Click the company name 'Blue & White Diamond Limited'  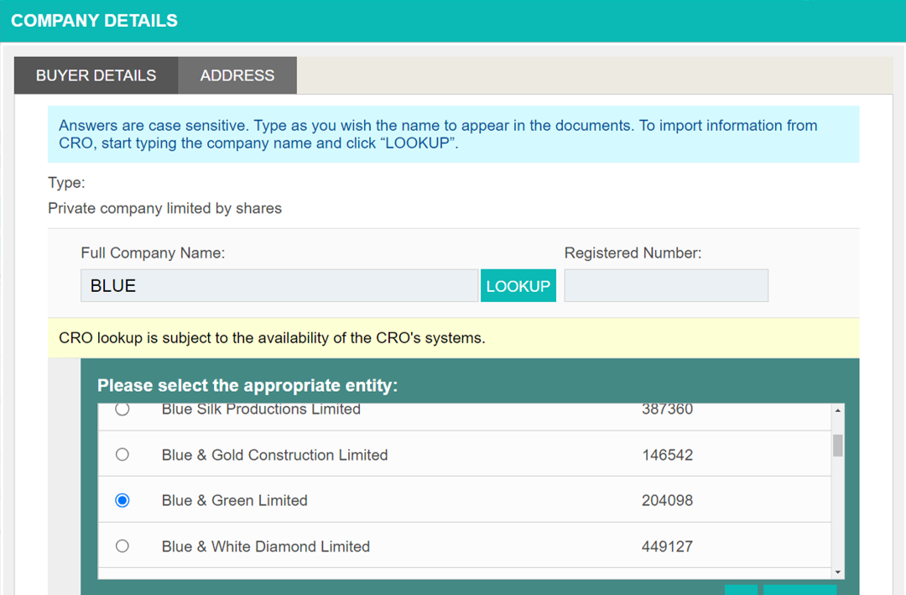266,546
